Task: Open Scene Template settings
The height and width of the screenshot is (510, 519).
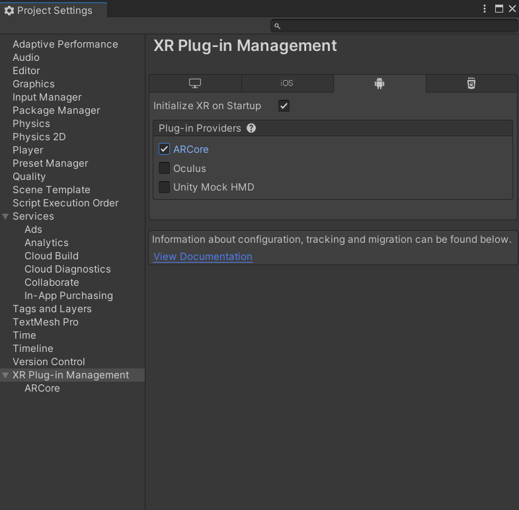Action: point(52,190)
